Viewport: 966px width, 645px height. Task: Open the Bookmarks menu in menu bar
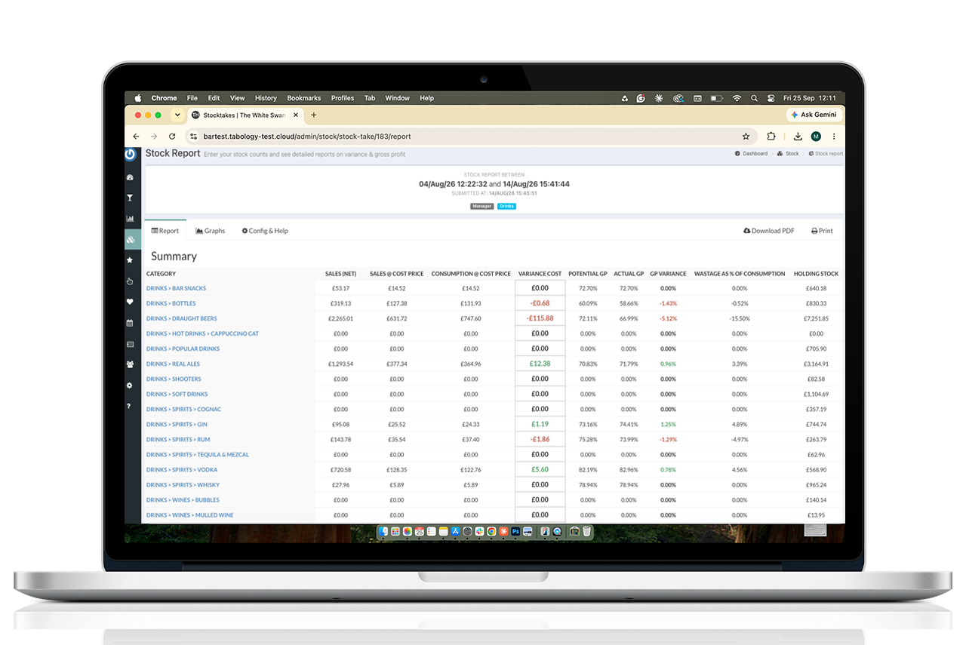[x=304, y=98]
